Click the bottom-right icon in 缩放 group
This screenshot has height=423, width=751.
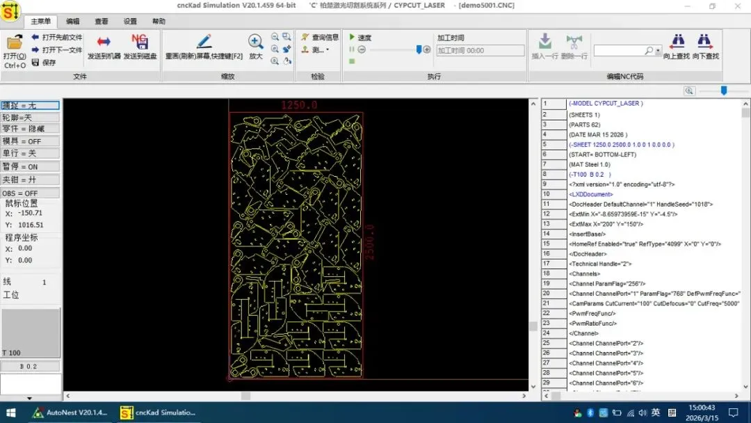[x=286, y=61]
